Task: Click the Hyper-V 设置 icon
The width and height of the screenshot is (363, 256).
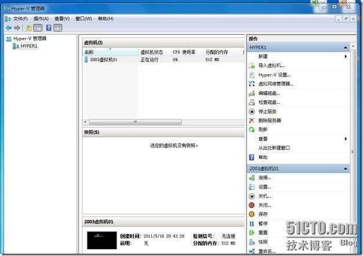Action: click(x=252, y=75)
